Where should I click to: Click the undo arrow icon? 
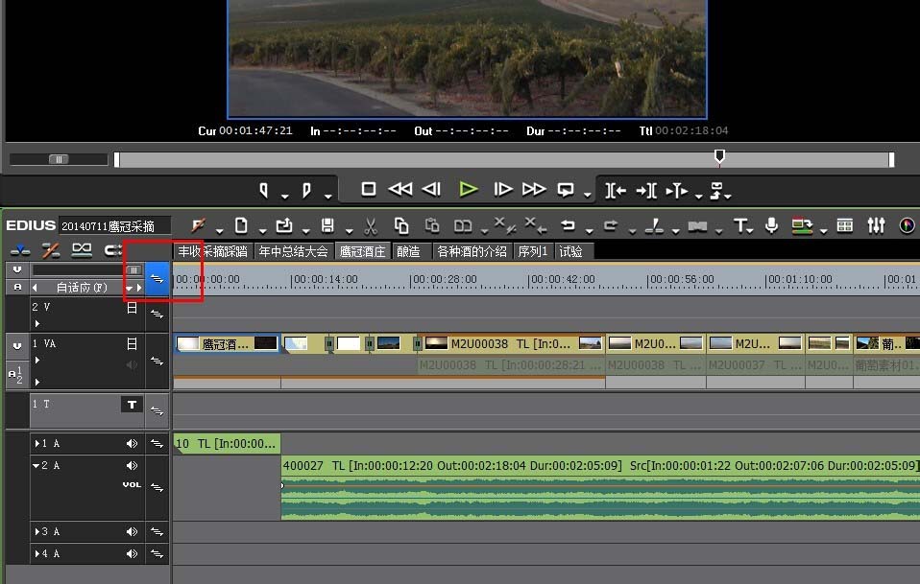pos(568,225)
